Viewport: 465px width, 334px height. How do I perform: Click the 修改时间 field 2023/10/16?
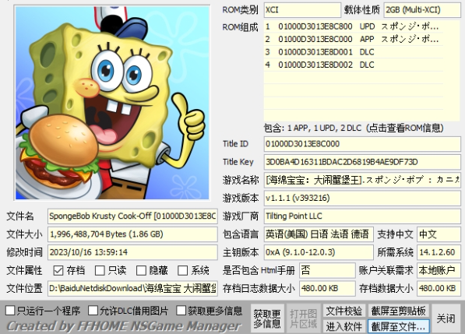(x=132, y=252)
